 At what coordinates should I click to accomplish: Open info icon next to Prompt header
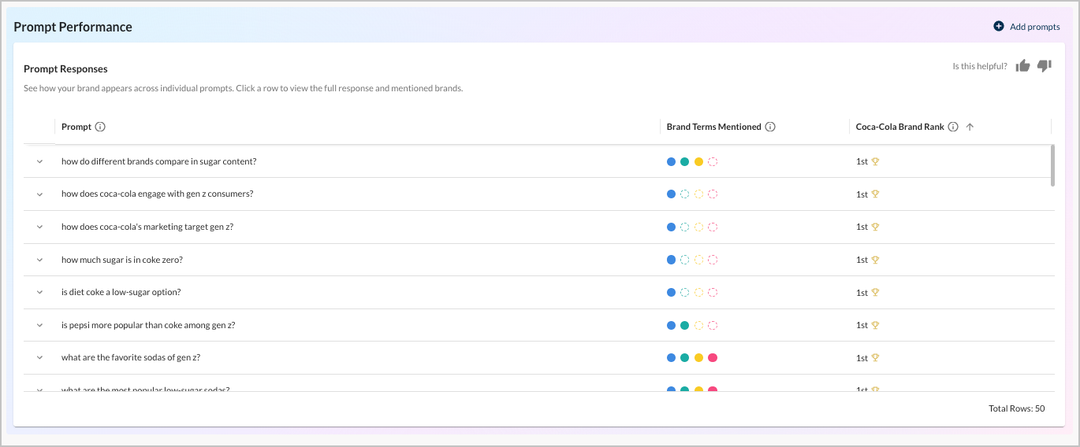pos(100,127)
